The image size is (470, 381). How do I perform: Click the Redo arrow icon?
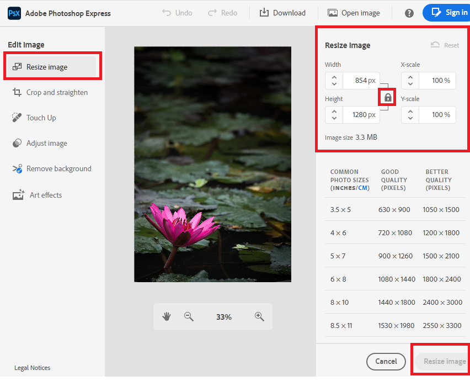(x=212, y=13)
